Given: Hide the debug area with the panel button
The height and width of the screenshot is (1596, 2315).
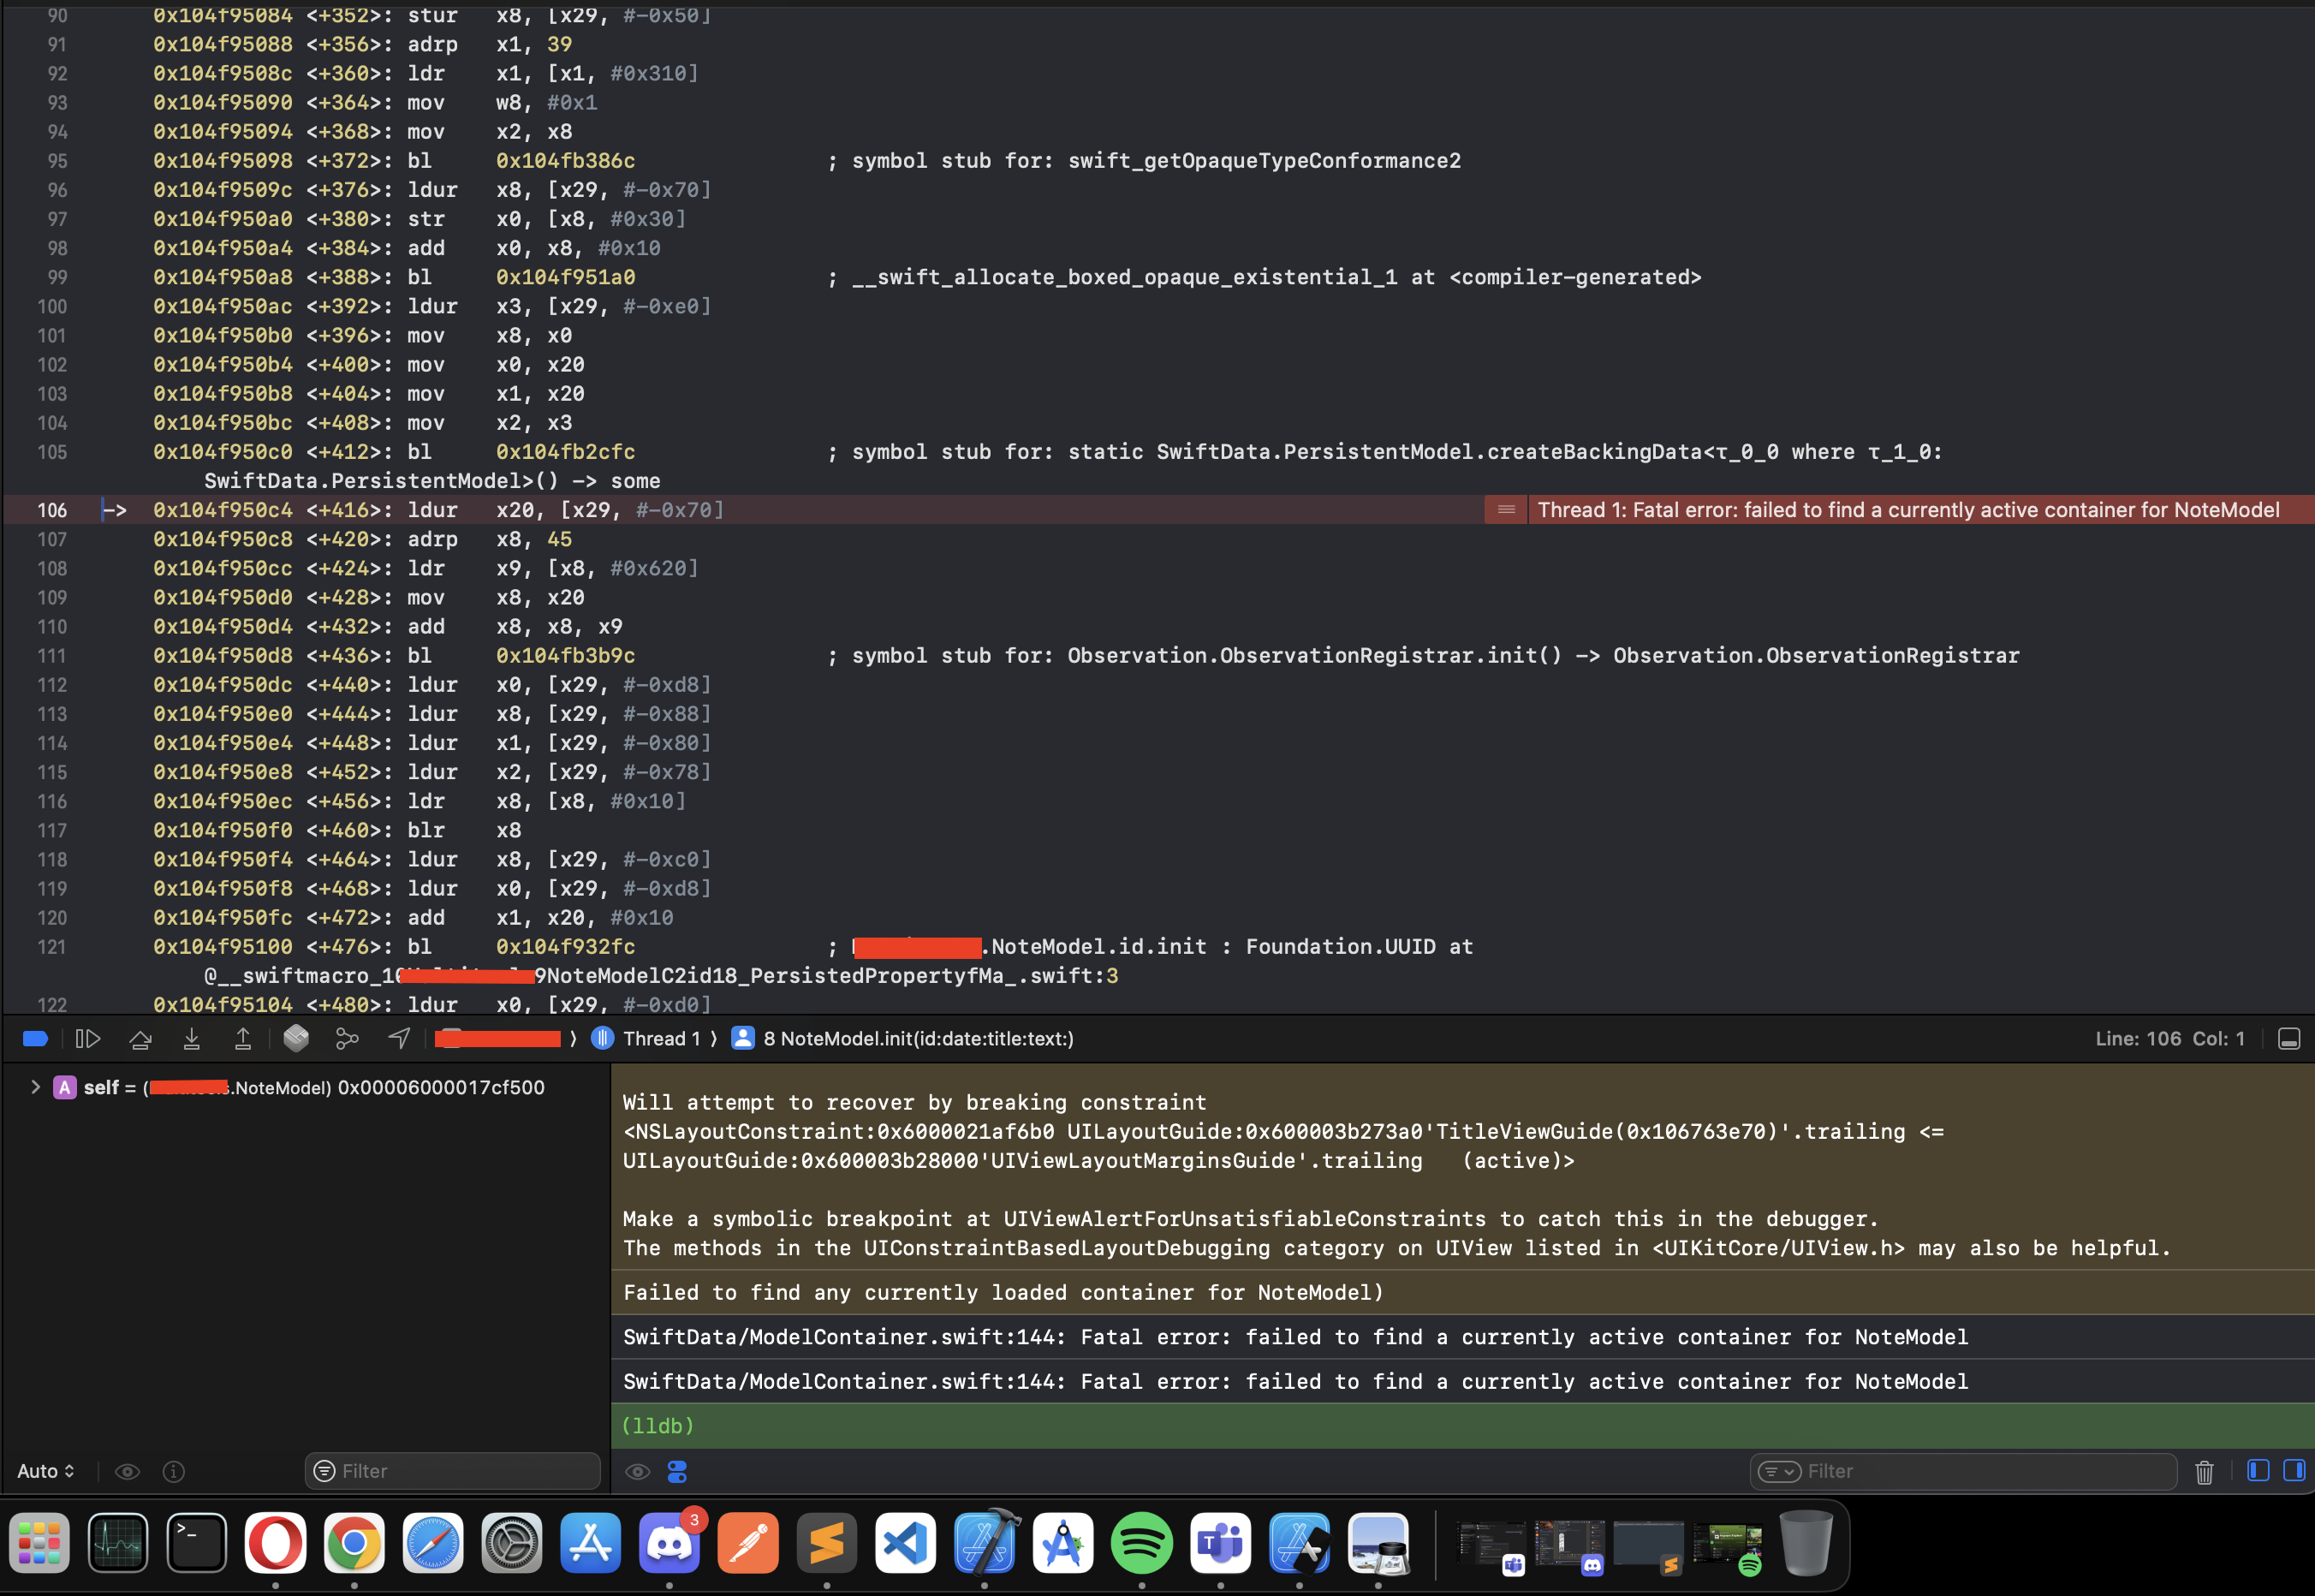Looking at the screenshot, I should 2289,1038.
